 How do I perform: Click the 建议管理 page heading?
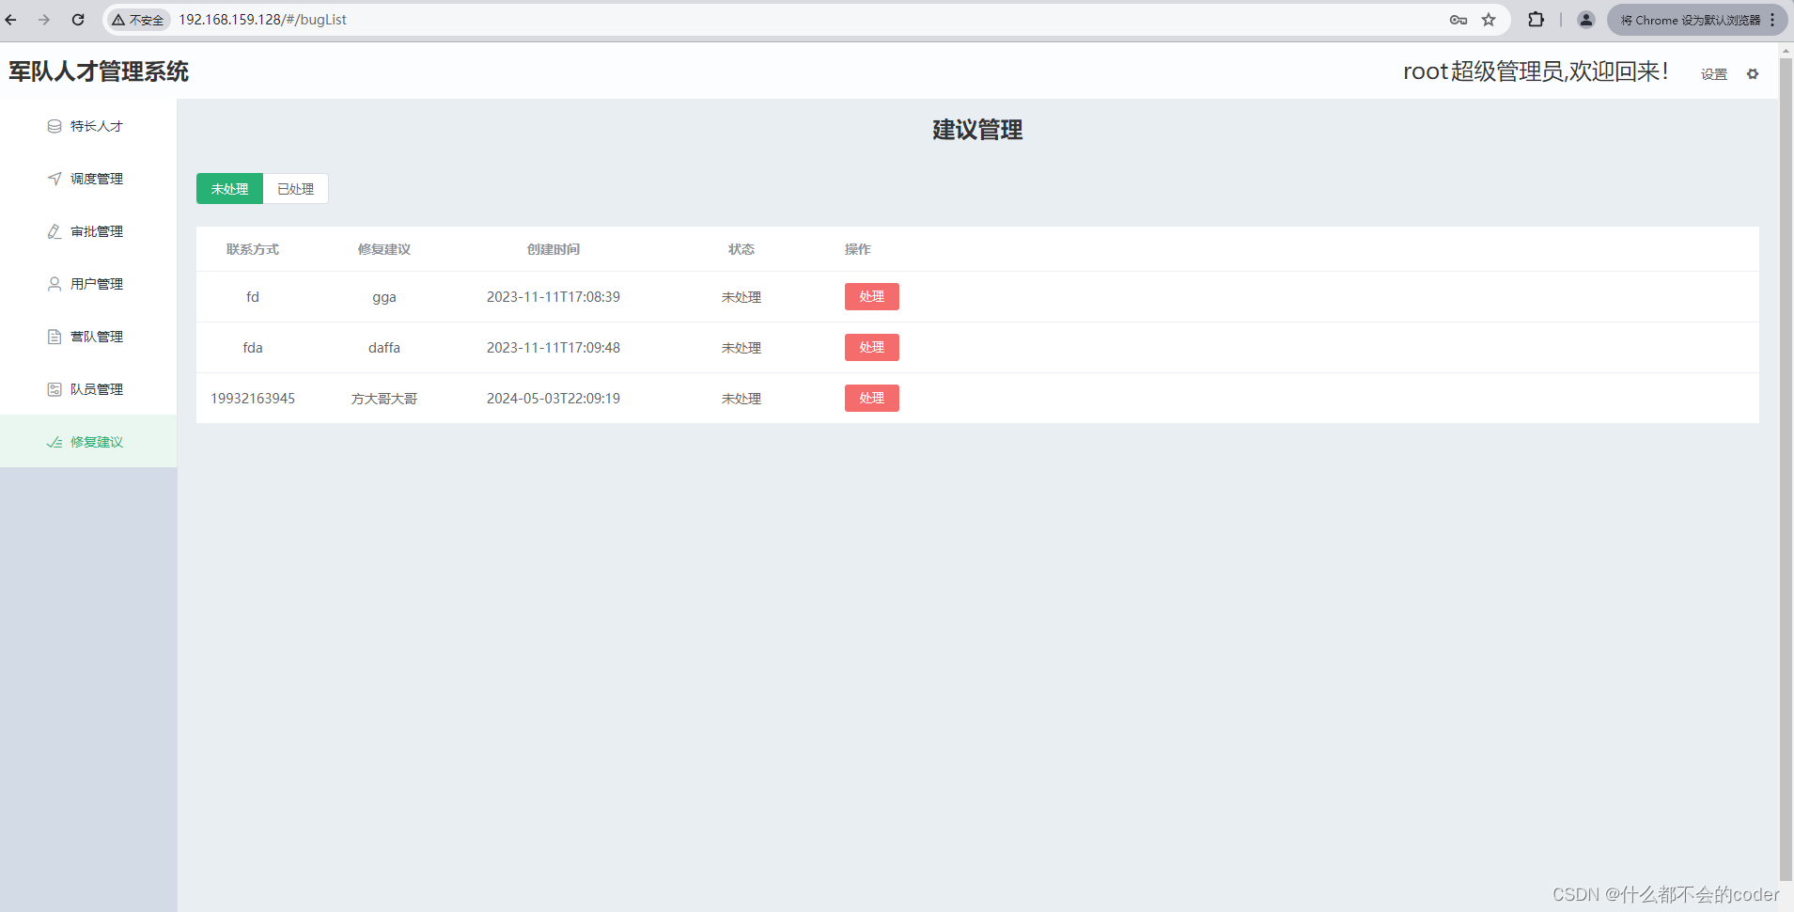point(977,130)
